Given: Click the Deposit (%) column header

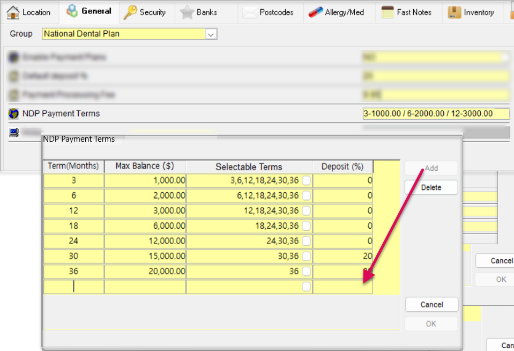Looking at the screenshot, I should [x=342, y=166].
